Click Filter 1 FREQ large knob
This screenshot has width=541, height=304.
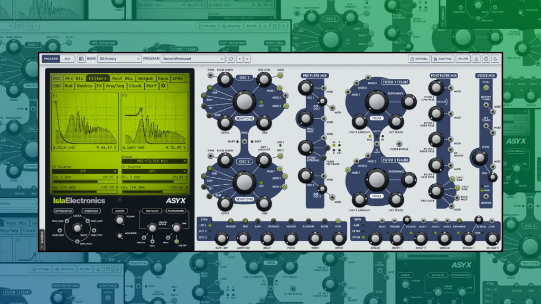click(376, 102)
